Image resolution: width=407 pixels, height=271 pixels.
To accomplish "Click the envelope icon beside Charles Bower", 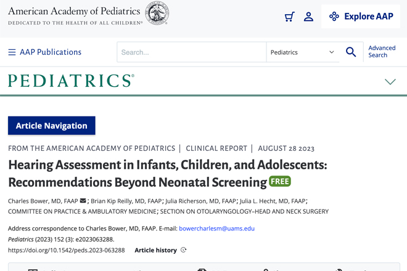I will coord(83,201).
